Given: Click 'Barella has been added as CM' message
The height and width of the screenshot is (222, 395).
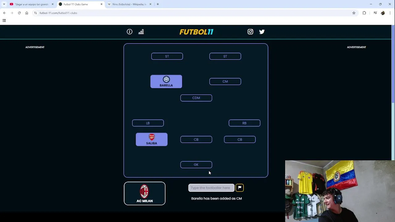Looking at the screenshot, I should tap(216, 199).
